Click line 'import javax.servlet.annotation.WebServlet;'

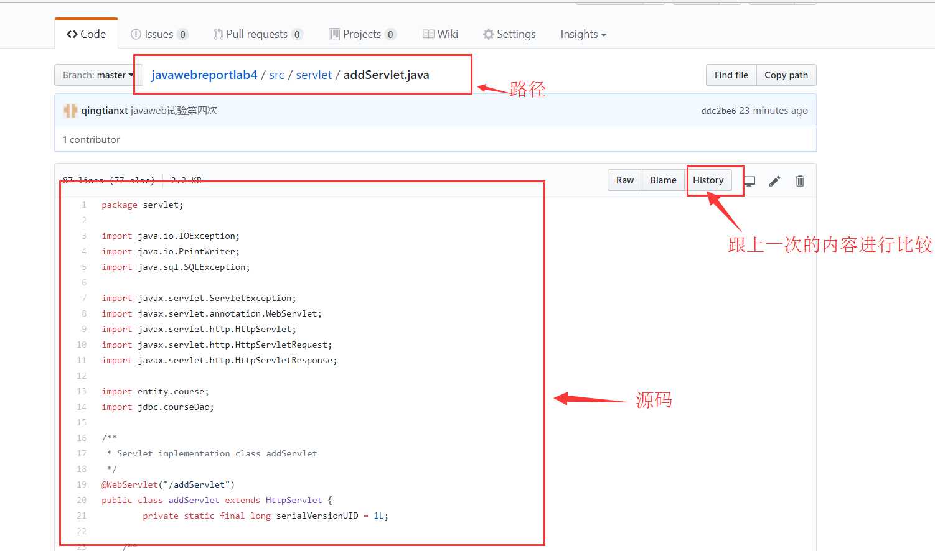tap(212, 313)
